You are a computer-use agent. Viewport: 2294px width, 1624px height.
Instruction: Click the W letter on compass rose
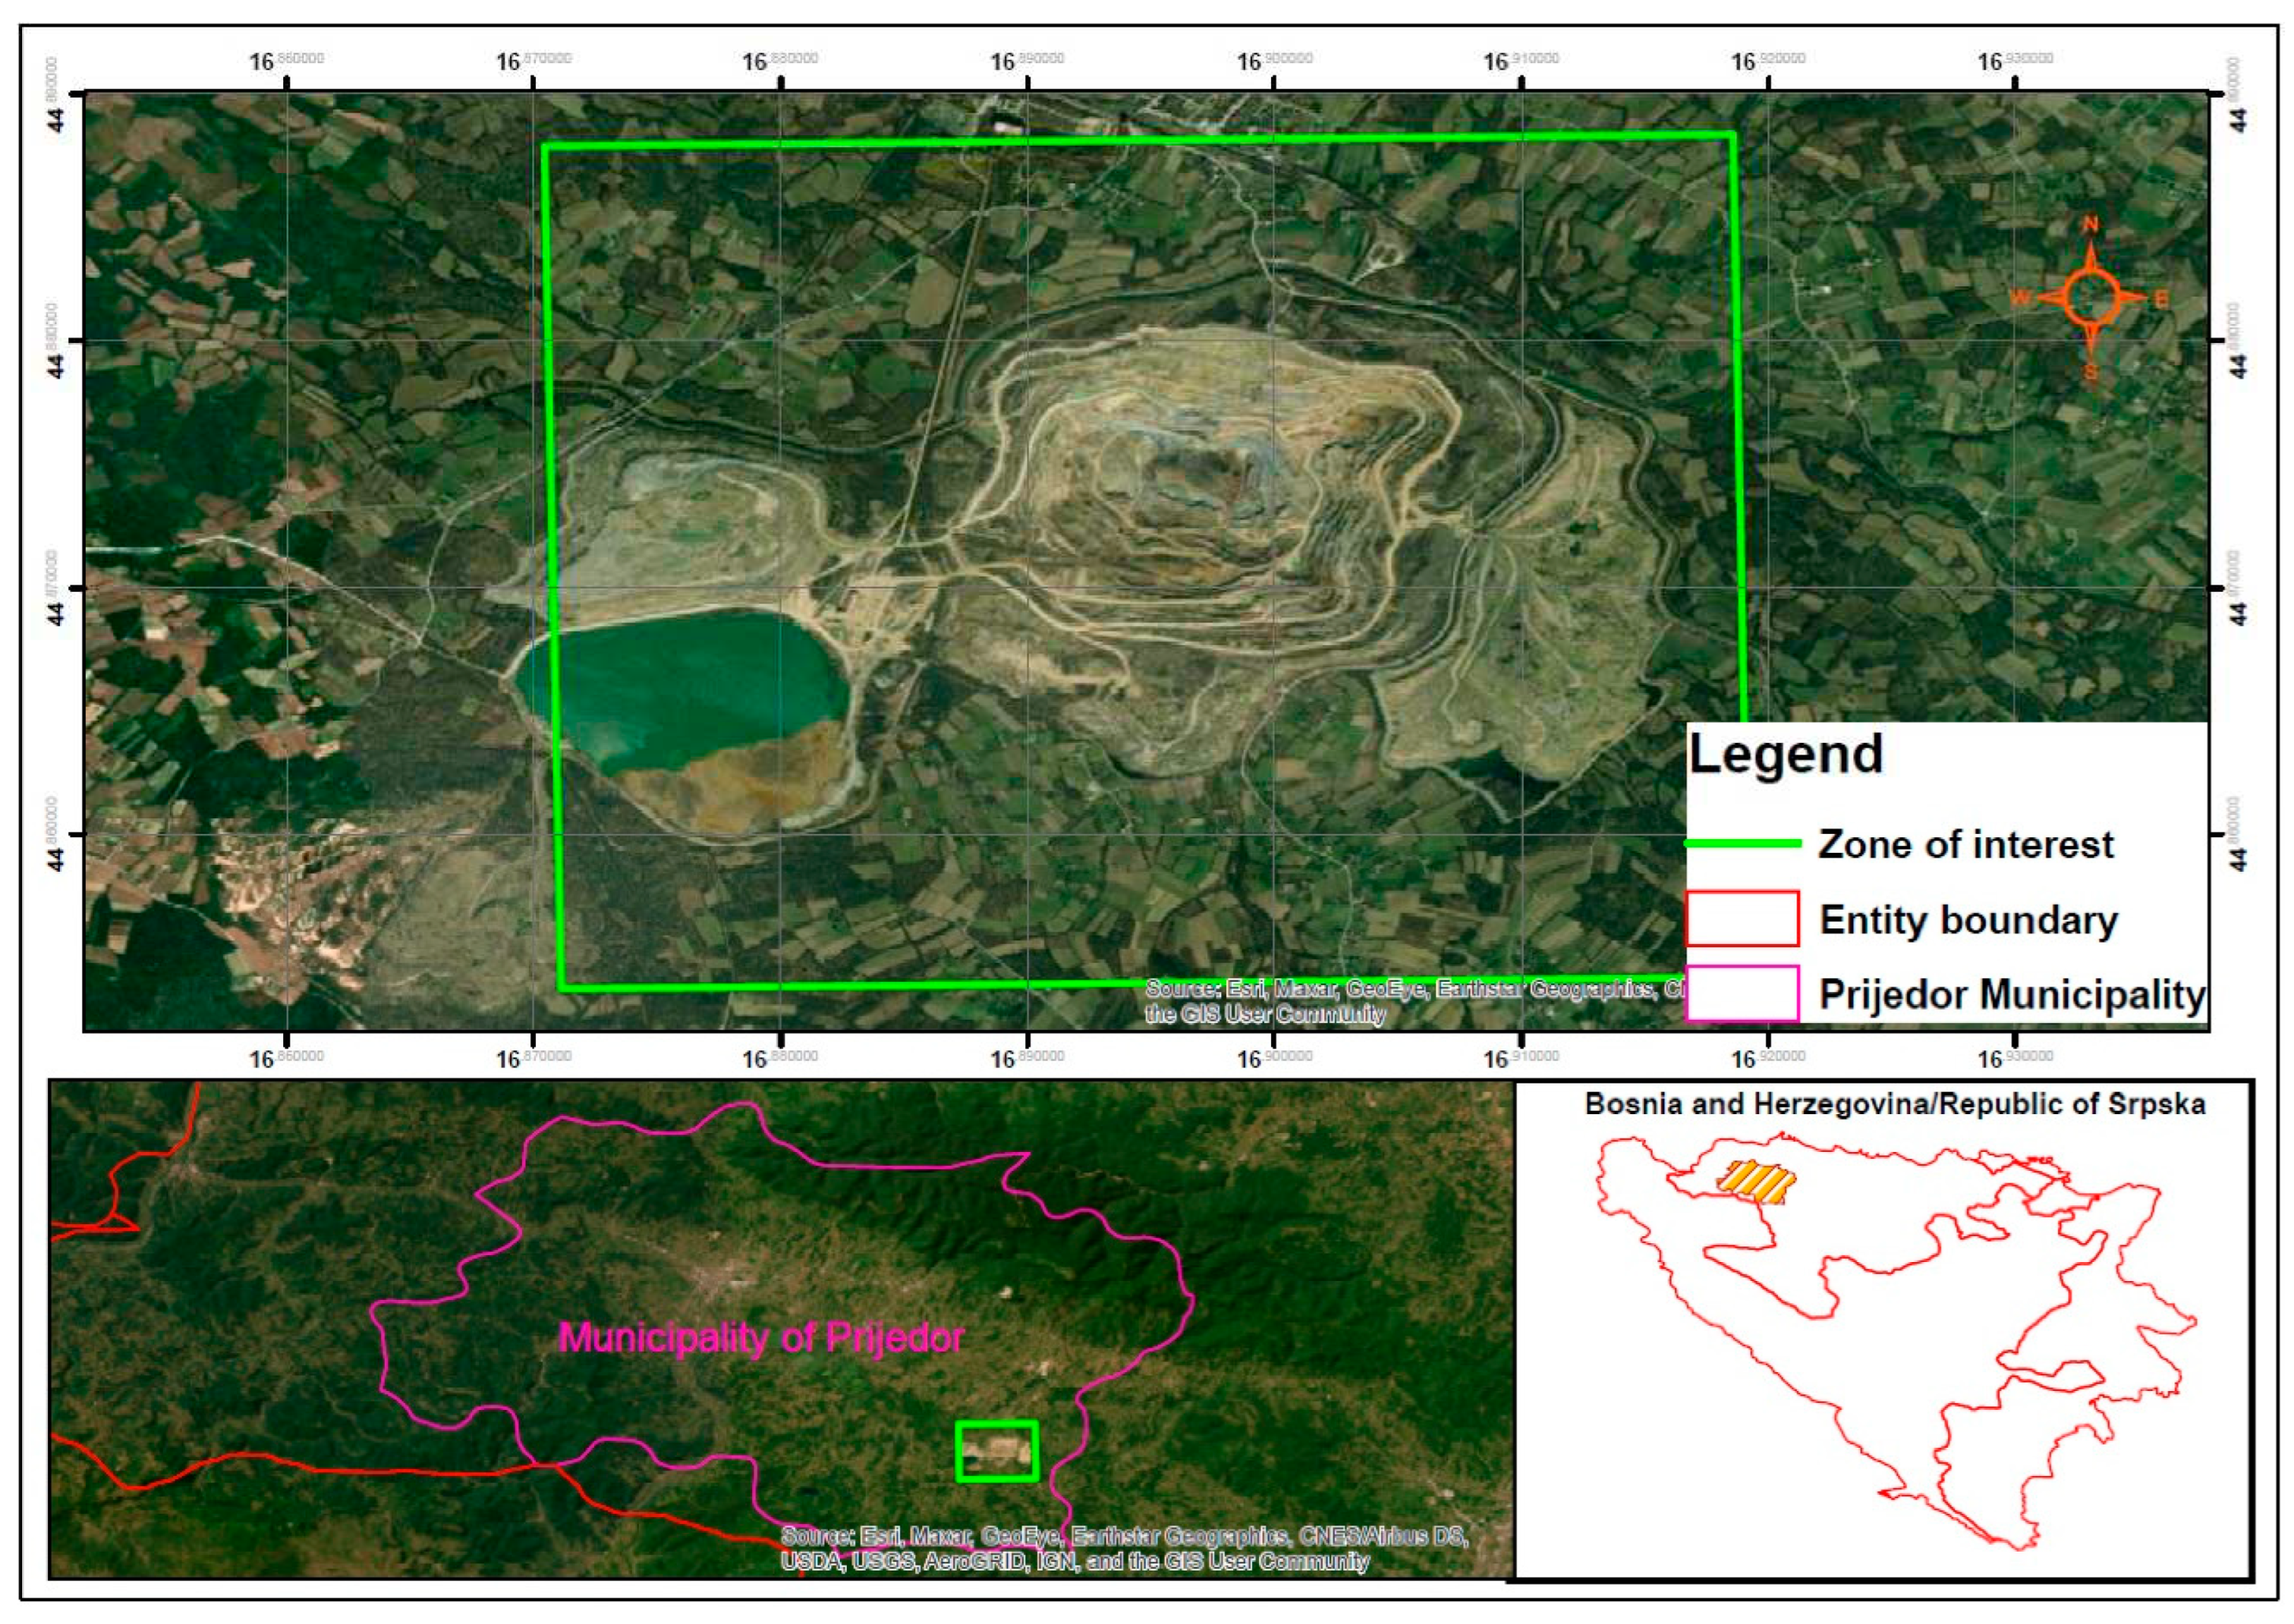coord(2020,298)
